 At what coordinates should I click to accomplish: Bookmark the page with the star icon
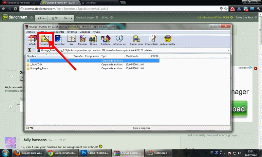click(226, 9)
